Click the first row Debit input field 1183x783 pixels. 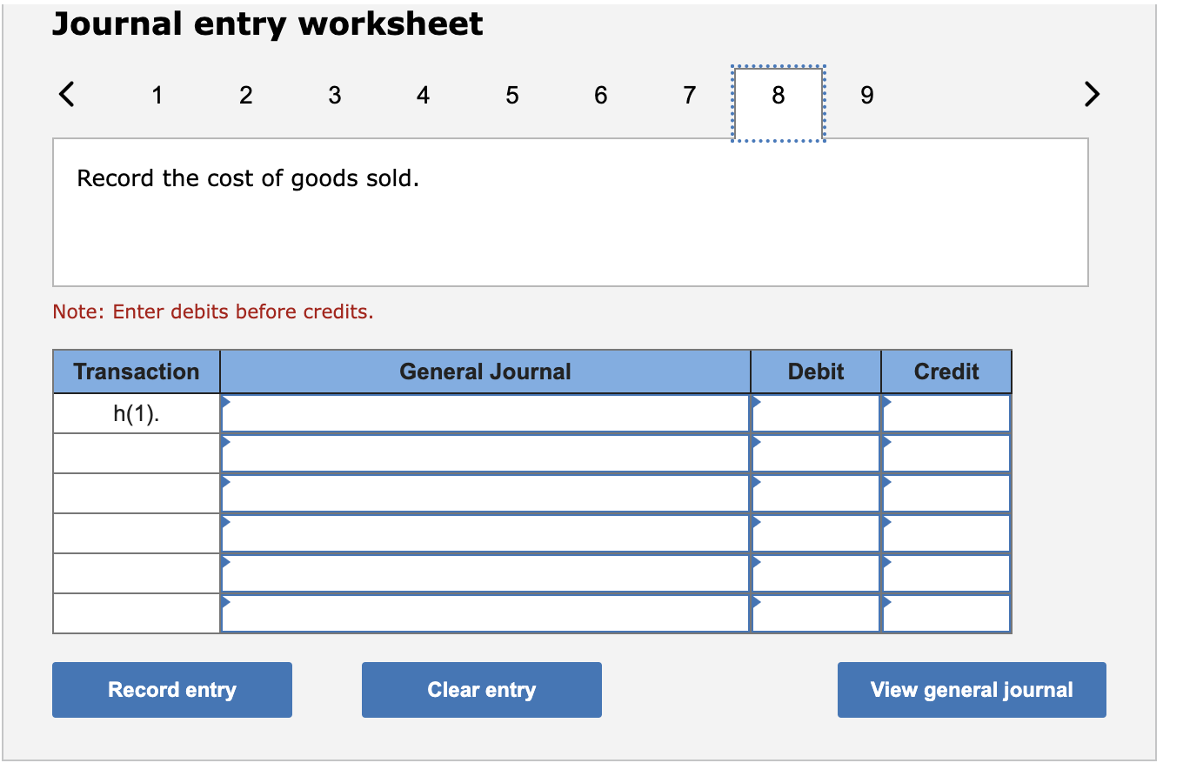[x=815, y=412]
